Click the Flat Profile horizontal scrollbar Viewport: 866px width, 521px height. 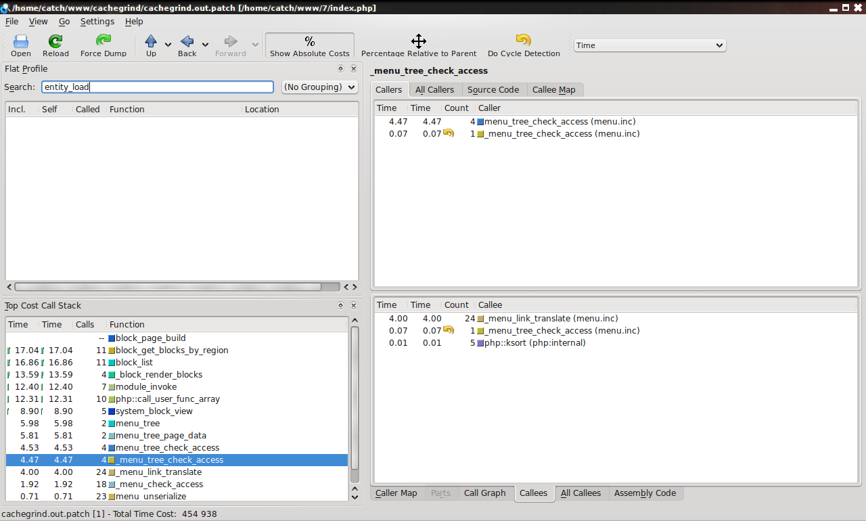click(x=177, y=287)
